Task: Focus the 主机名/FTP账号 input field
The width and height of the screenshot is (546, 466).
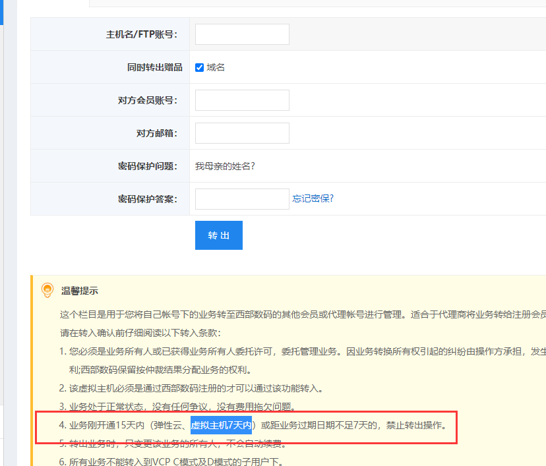Action: point(242,34)
